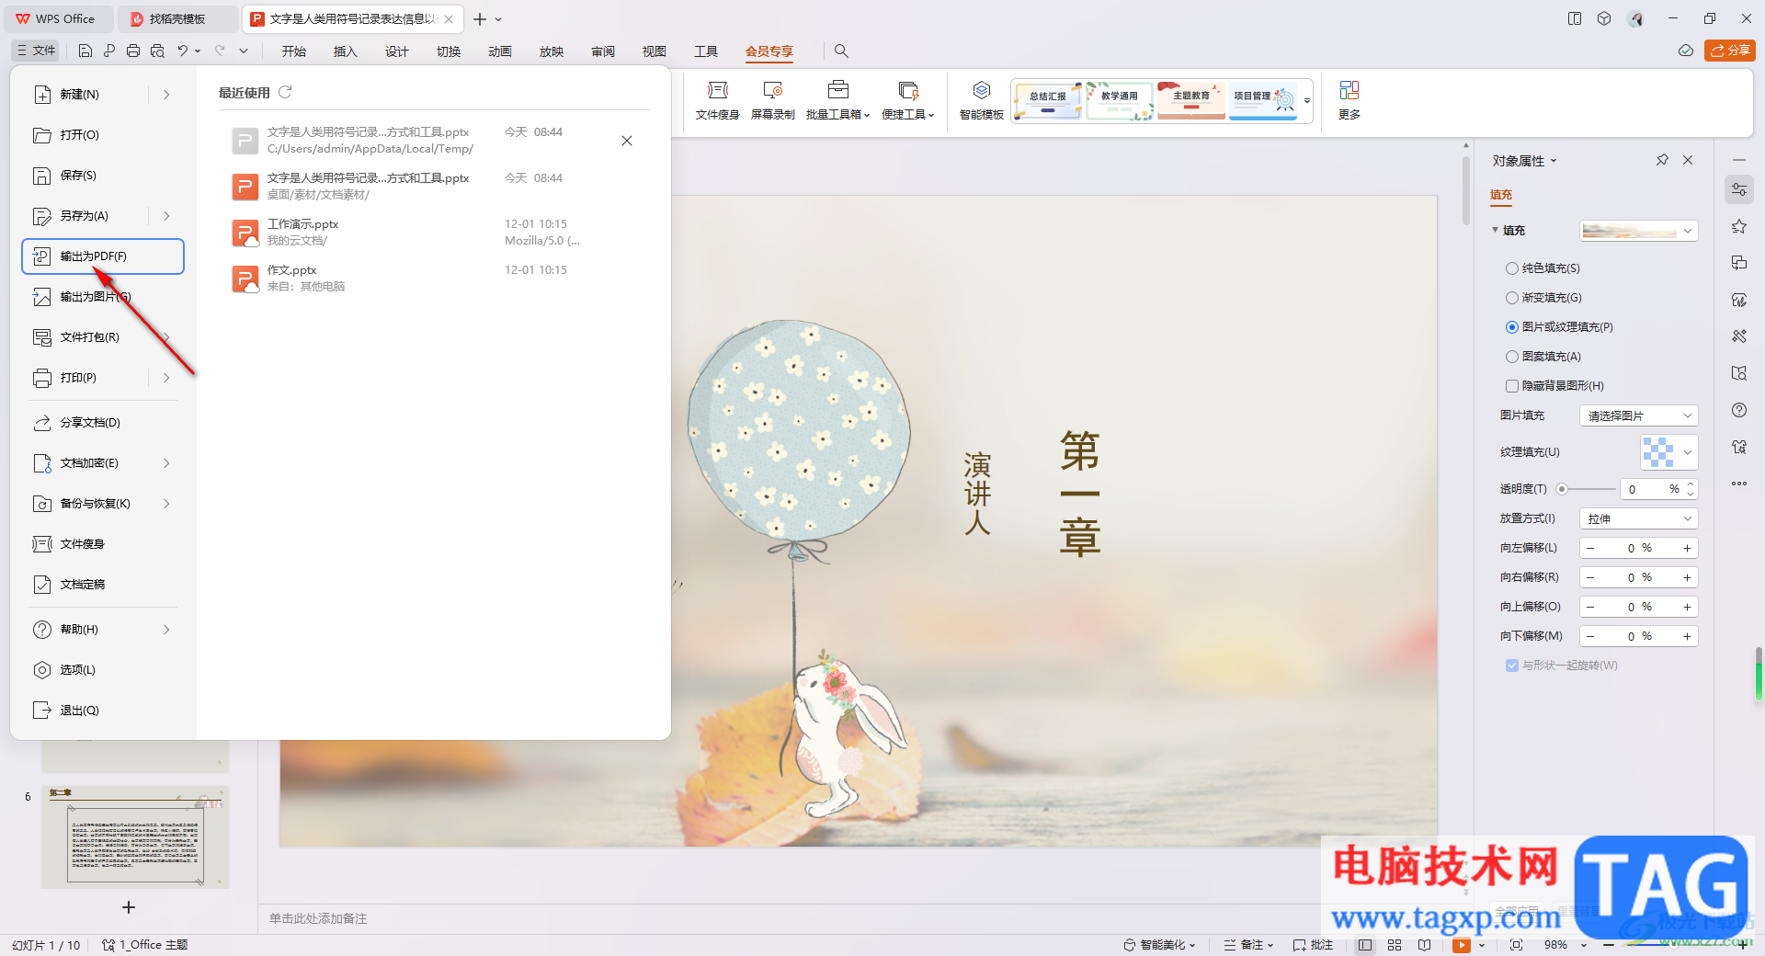Add new slide with plus icon
The image size is (1765, 956).
129,907
